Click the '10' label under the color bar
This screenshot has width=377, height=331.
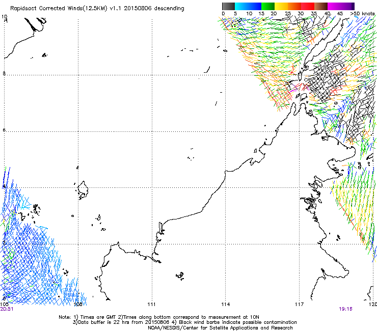click(x=249, y=13)
